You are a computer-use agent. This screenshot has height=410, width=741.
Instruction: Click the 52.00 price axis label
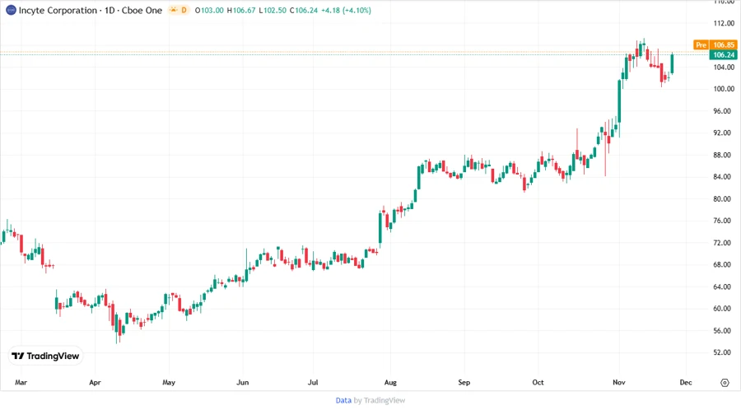click(x=723, y=352)
